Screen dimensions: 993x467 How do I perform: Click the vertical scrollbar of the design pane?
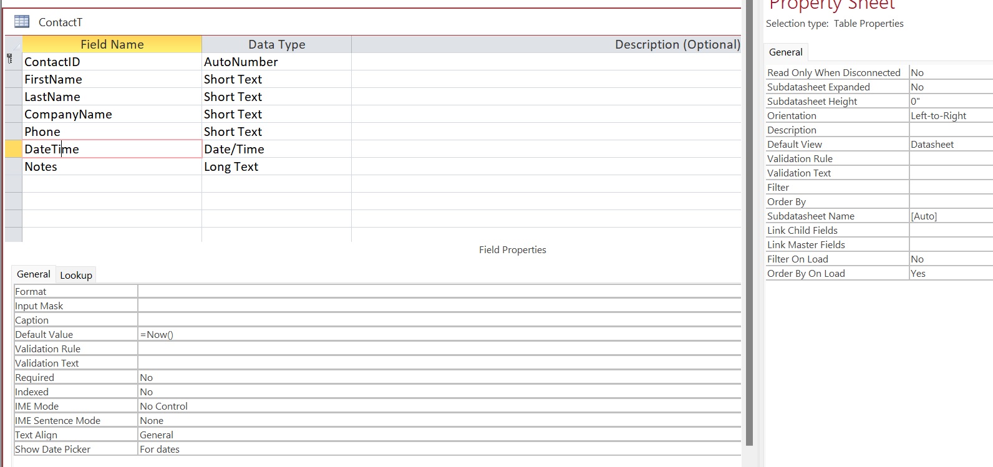tap(749, 249)
